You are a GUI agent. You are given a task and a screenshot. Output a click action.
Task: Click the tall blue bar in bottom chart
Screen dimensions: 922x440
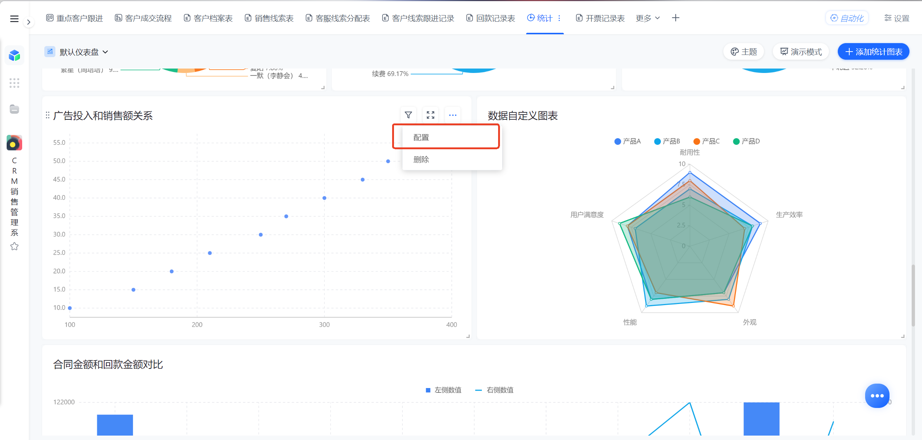(761, 419)
